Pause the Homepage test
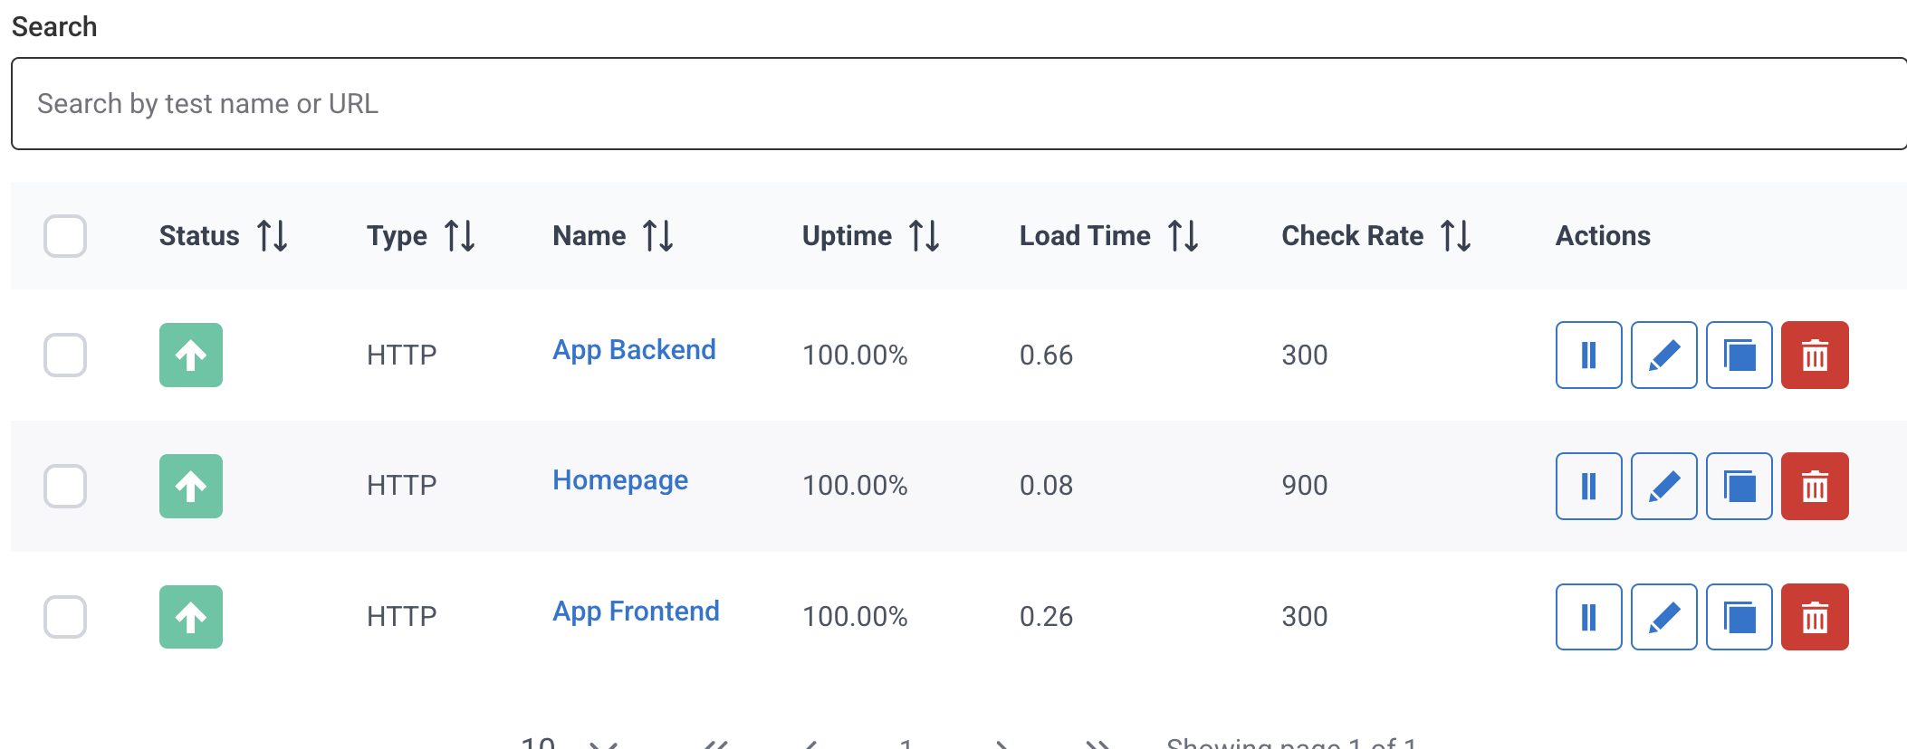 click(x=1588, y=486)
